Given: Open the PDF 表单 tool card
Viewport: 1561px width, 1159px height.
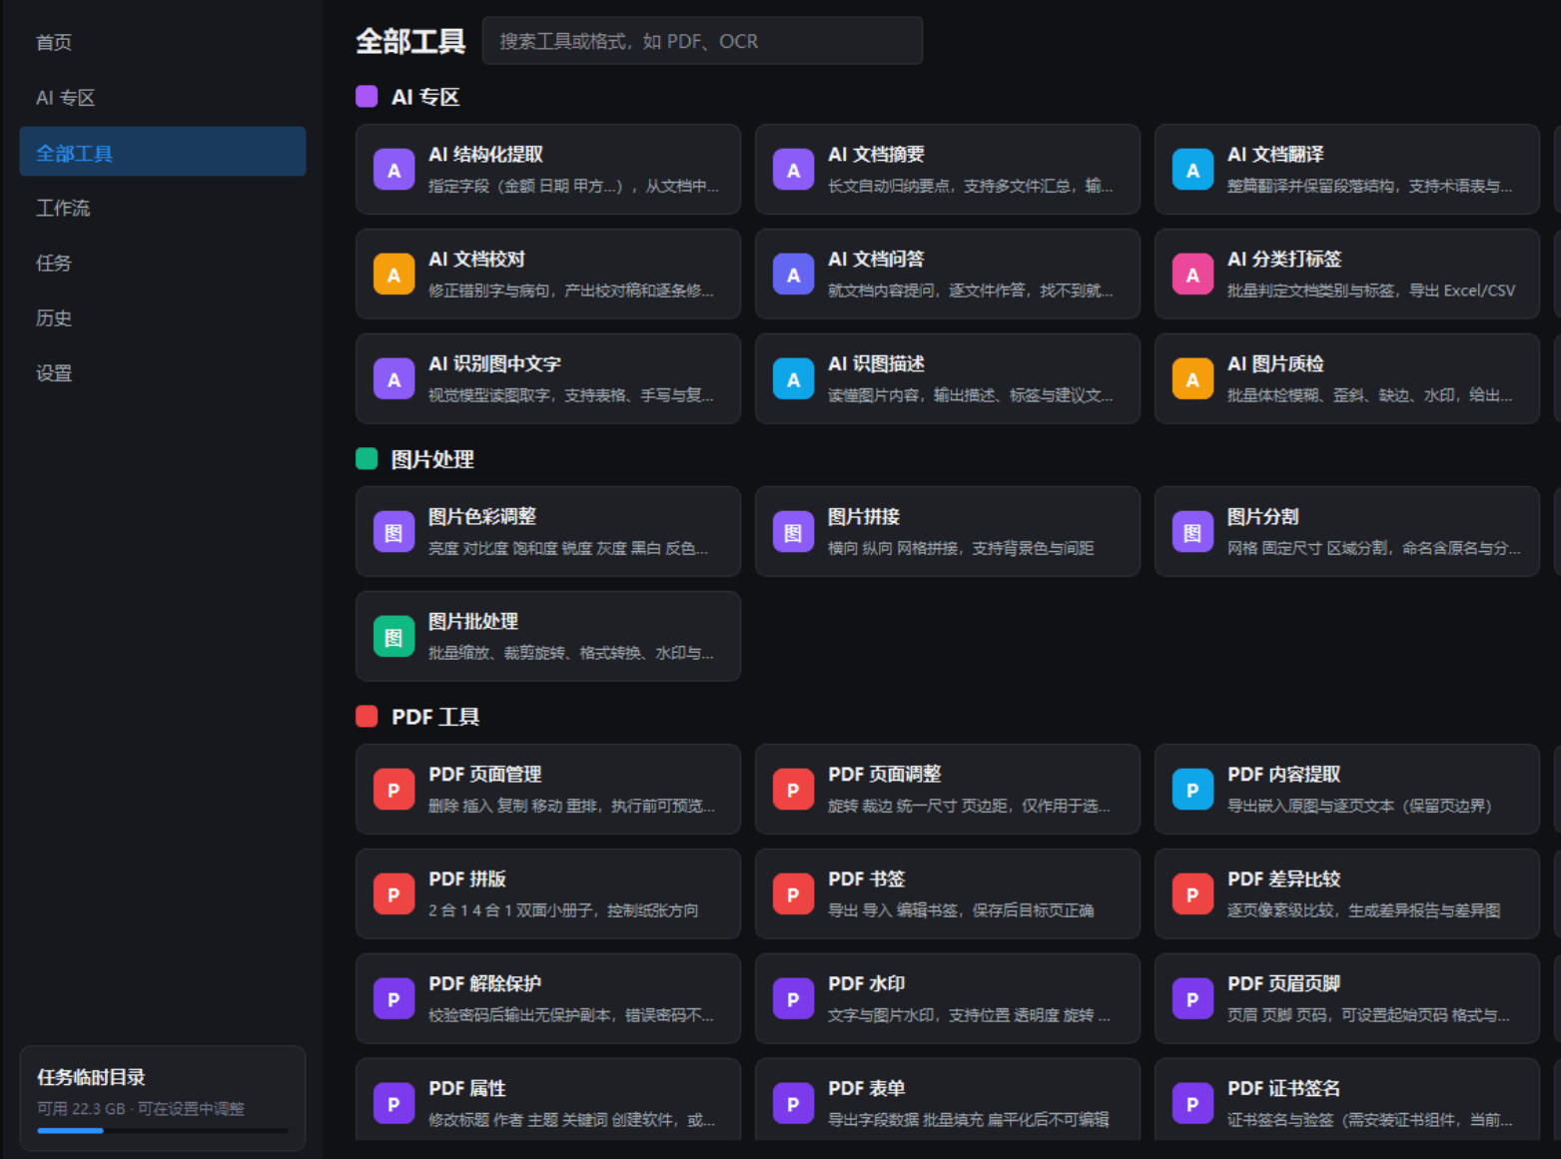Looking at the screenshot, I should (x=948, y=1099).
